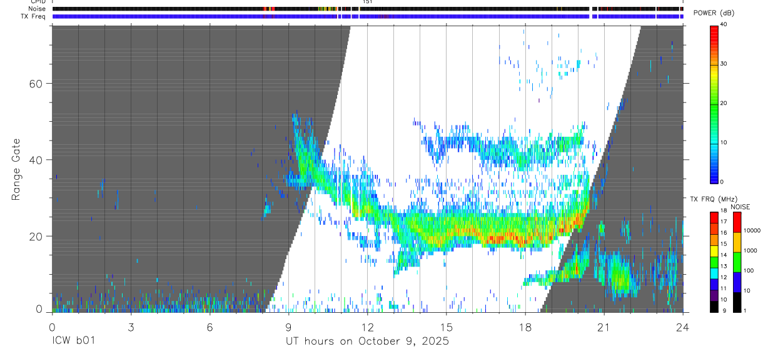Viewport: 768px width, 354px height.
Task: Click the 3 tick on UT hours axis
Action: (131, 327)
